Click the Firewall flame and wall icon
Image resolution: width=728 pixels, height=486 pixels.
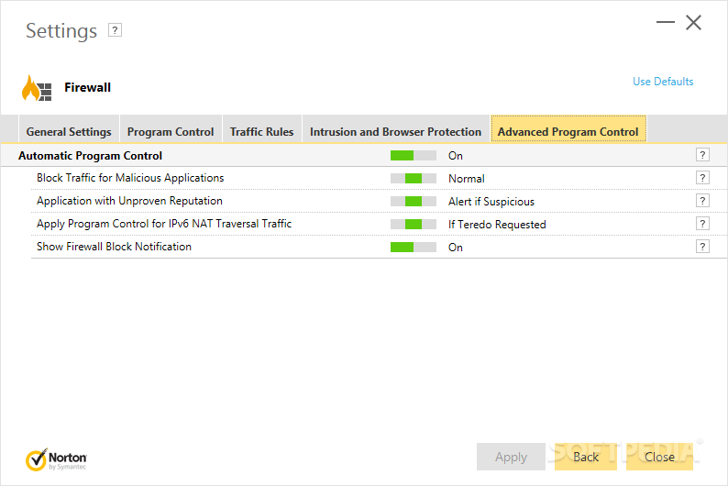(x=37, y=88)
